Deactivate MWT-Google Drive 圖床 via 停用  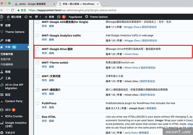click(44, 53)
